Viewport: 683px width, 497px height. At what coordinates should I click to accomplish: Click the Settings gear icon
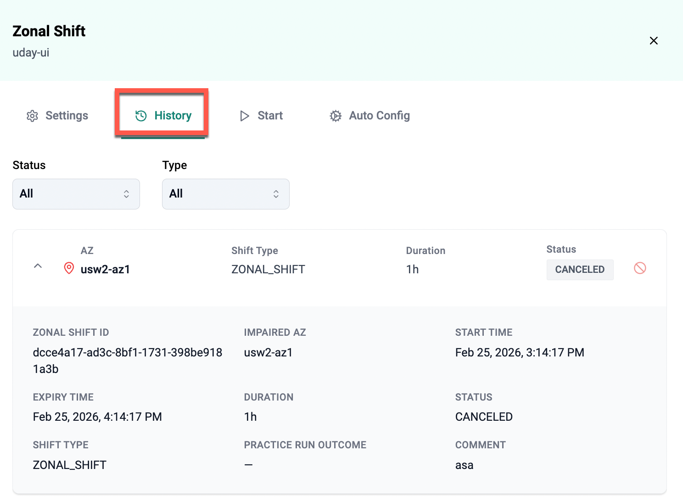pos(32,116)
